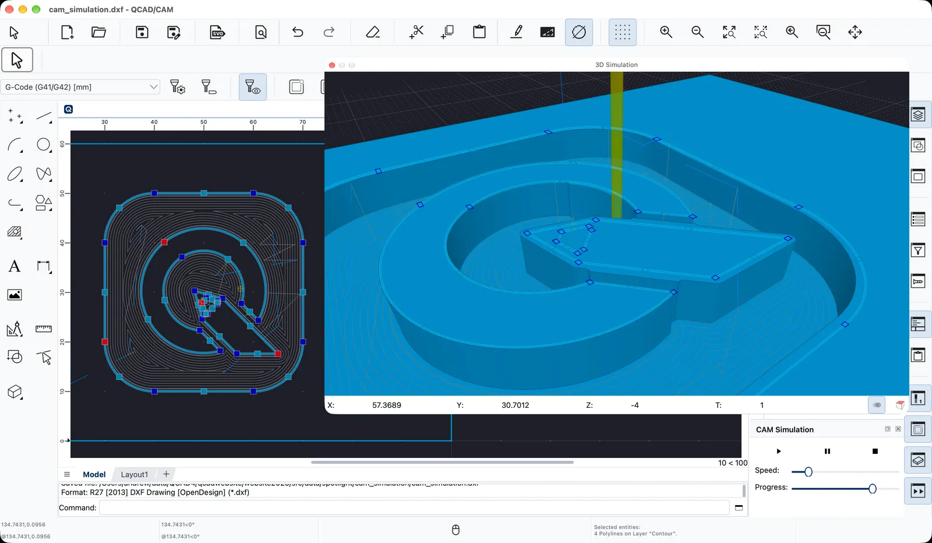Play the CAM simulation

click(x=779, y=451)
